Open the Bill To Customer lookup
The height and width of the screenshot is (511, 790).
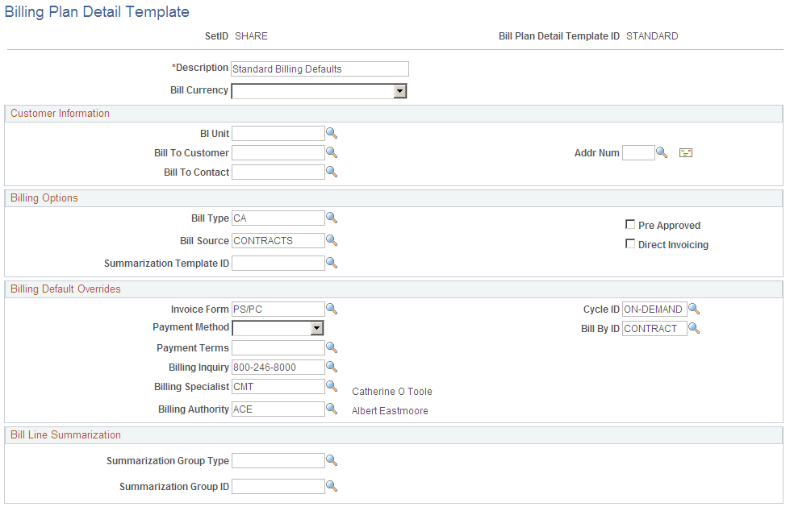(332, 152)
